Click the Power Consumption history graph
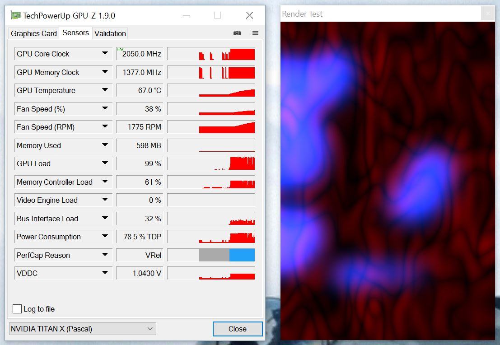 pyautogui.click(x=211, y=237)
